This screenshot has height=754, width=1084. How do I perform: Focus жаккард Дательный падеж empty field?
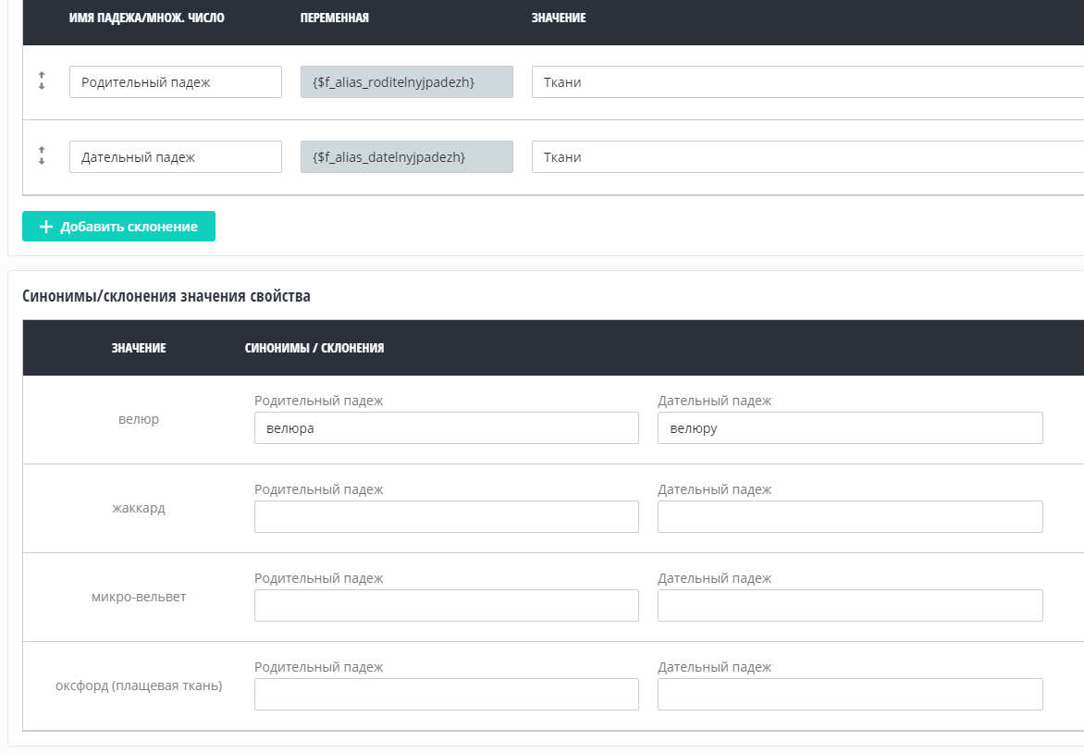(x=849, y=517)
